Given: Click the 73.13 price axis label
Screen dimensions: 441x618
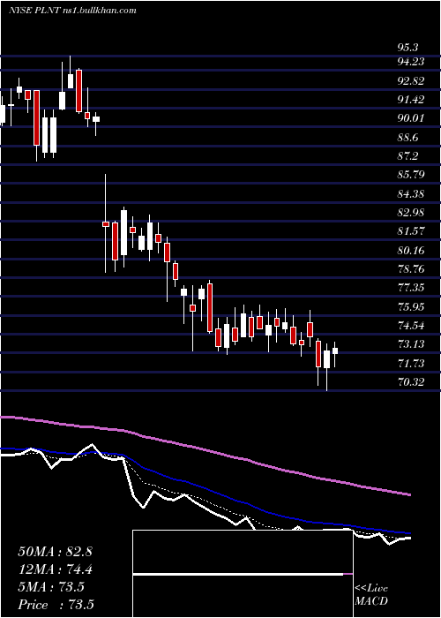Looking at the screenshot, I should click(x=411, y=344).
